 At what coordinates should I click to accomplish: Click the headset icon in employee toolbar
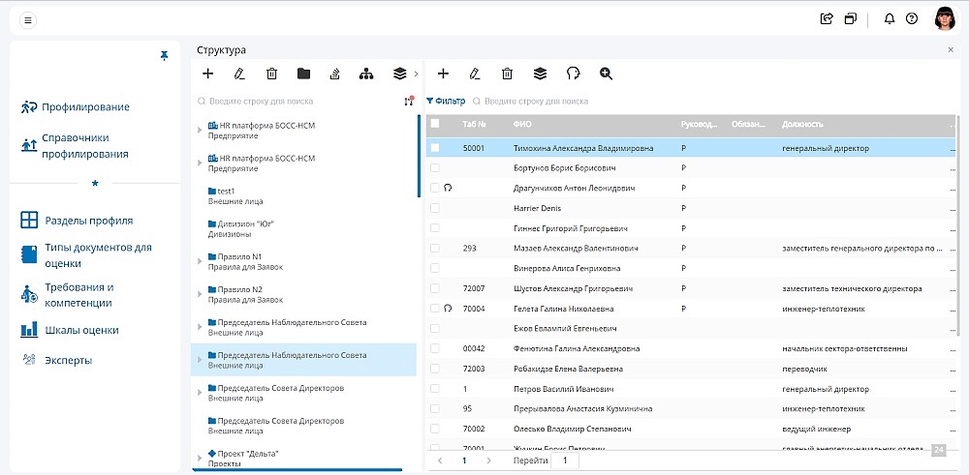tap(573, 74)
